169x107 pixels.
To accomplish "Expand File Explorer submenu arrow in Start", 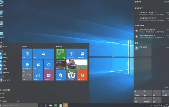I will click(x=18, y=90).
